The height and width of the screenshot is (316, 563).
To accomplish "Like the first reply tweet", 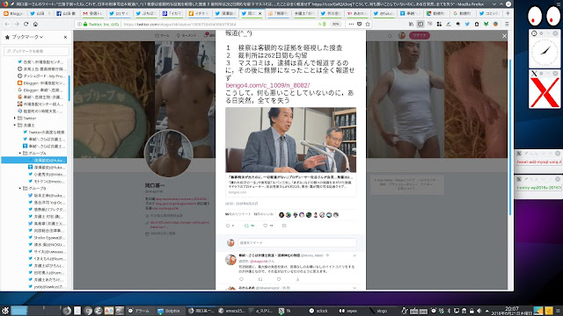I will (x=279, y=279).
